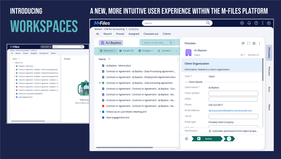Click the workflow back arrow circle icon
The image size is (281, 159).
pyautogui.click(x=187, y=139)
